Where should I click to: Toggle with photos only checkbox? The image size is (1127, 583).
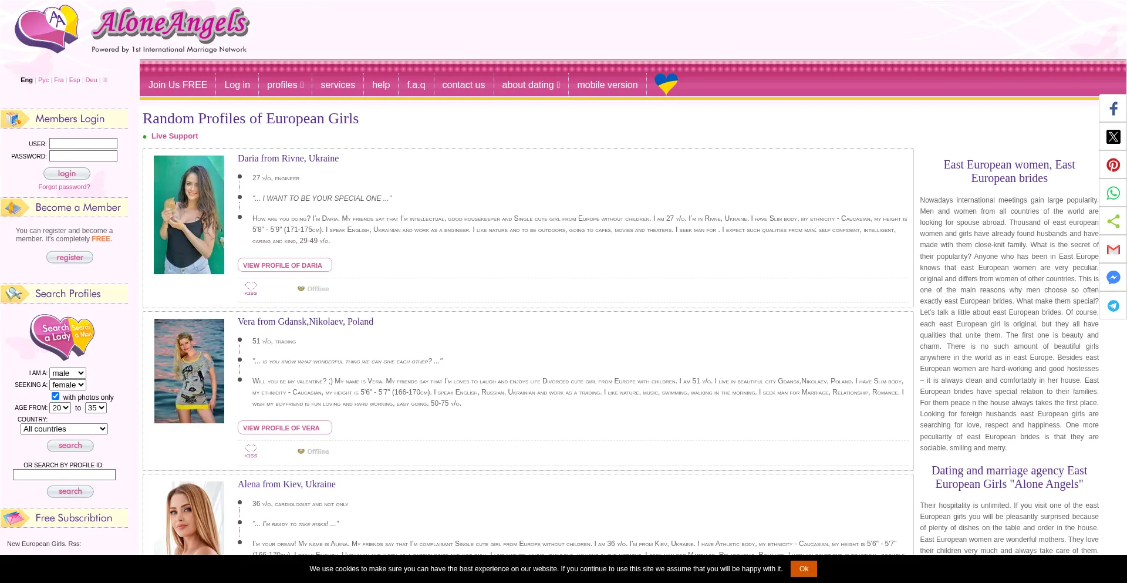55,396
